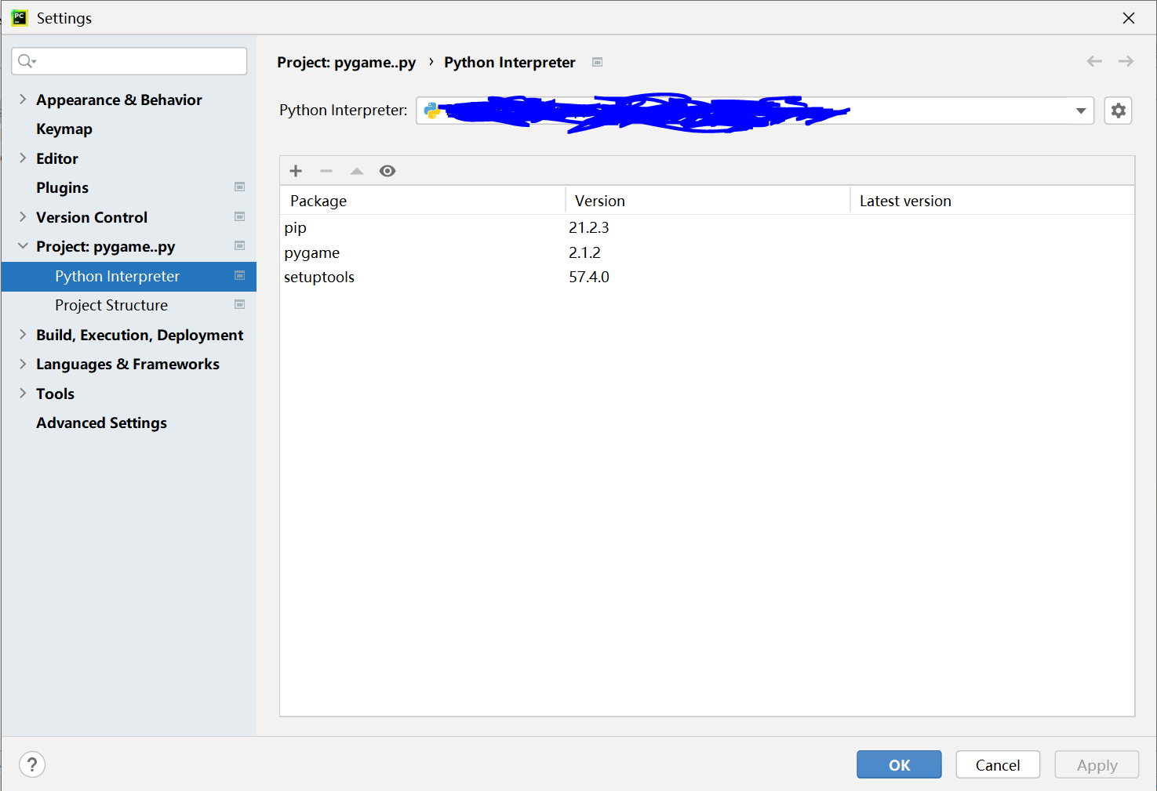Expand Appearance & Behavior section

[23, 99]
